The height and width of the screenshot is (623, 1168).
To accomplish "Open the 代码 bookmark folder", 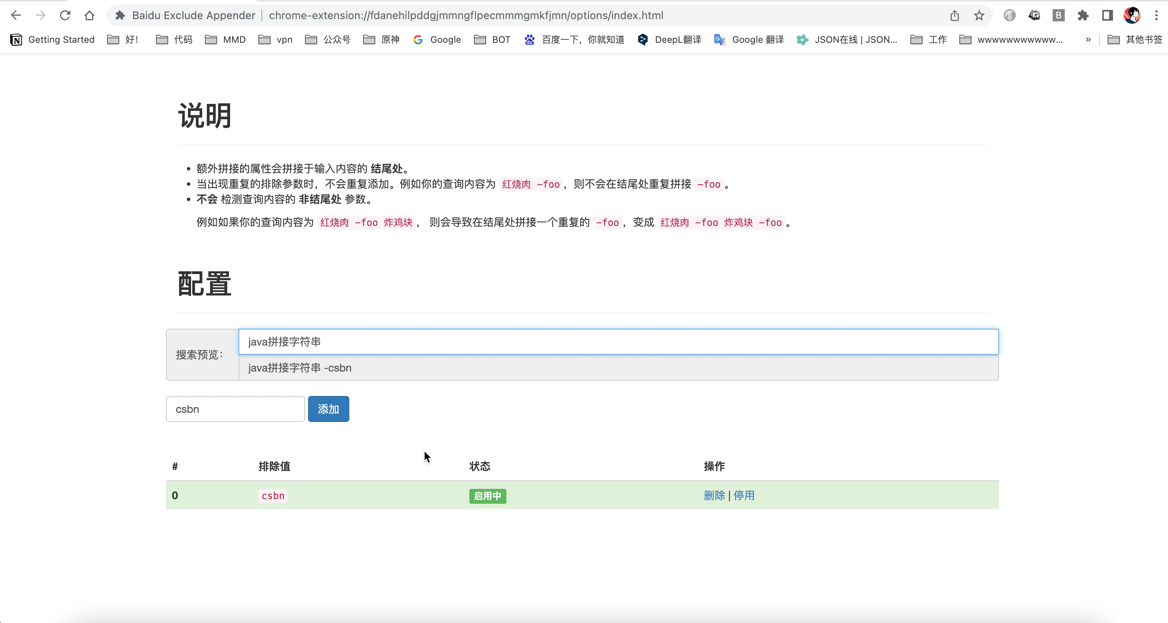I will point(174,39).
